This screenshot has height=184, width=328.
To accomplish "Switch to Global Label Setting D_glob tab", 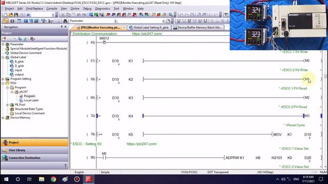I will 149,27.
